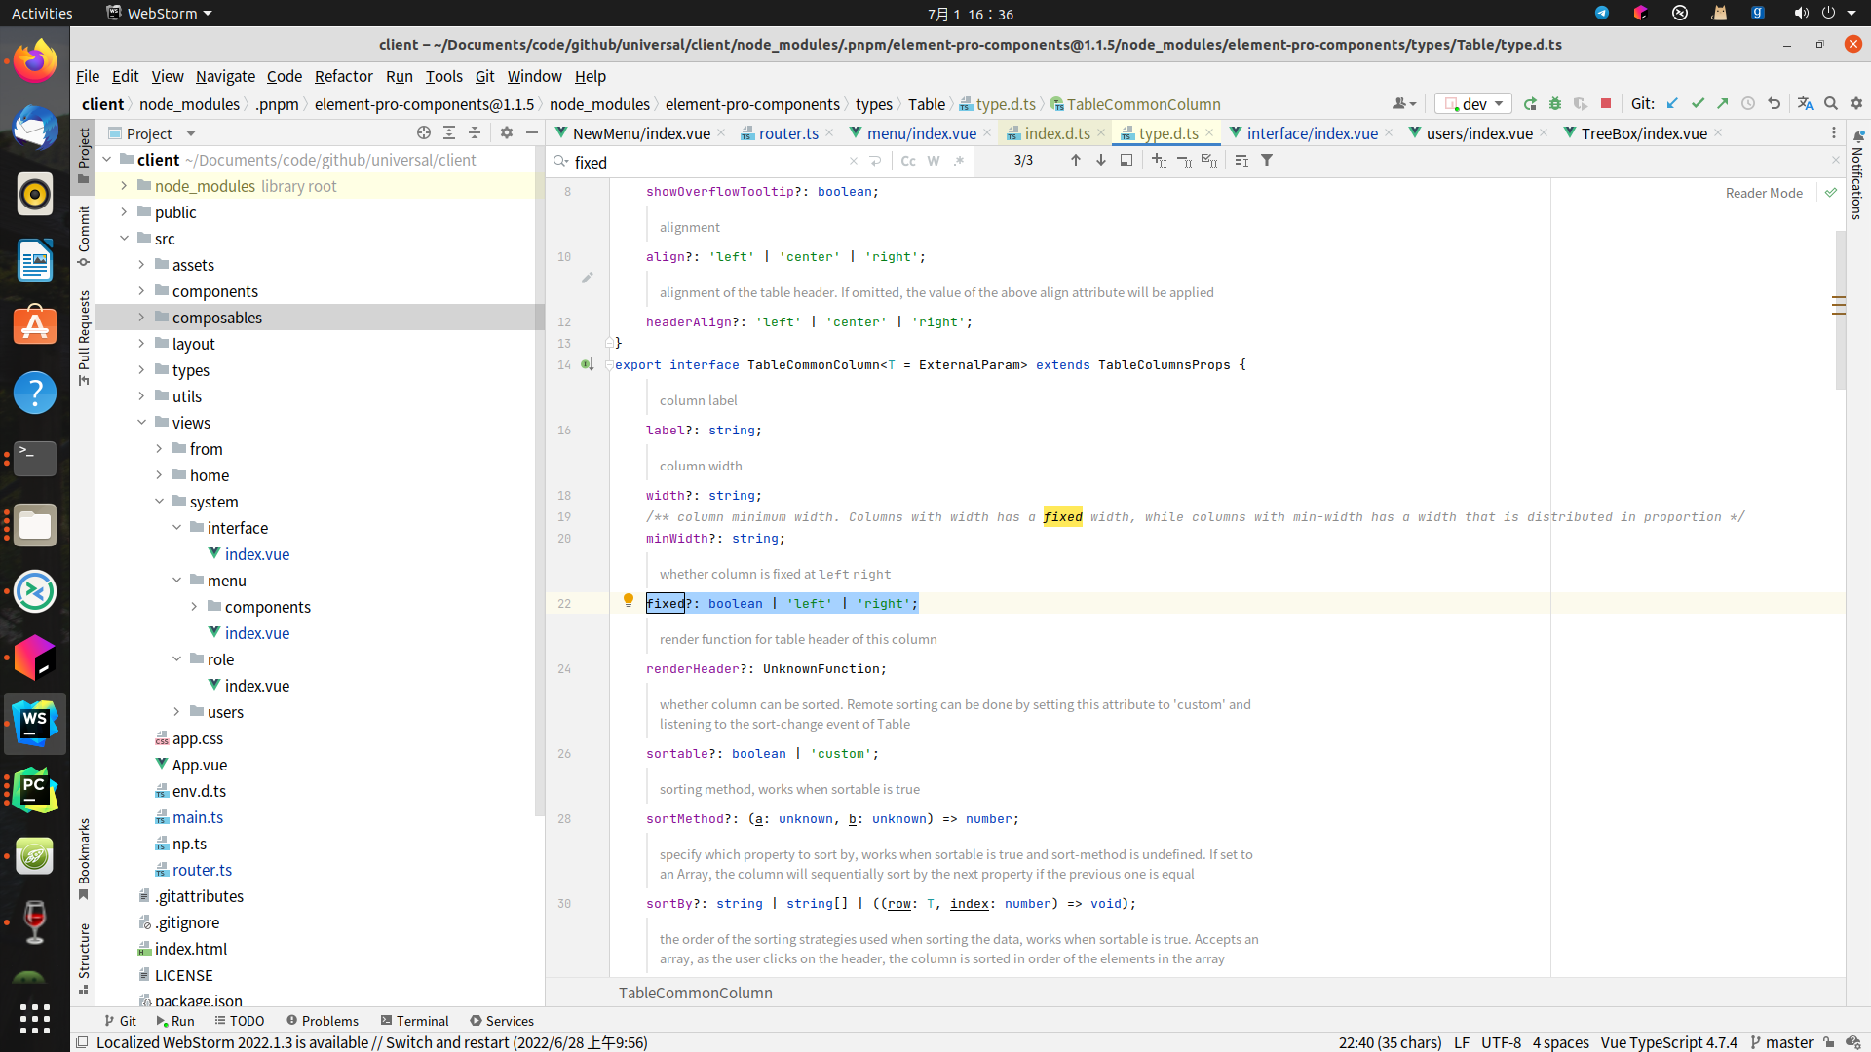Toggle match case in the search bar
The height and width of the screenshot is (1052, 1871).
(909, 161)
